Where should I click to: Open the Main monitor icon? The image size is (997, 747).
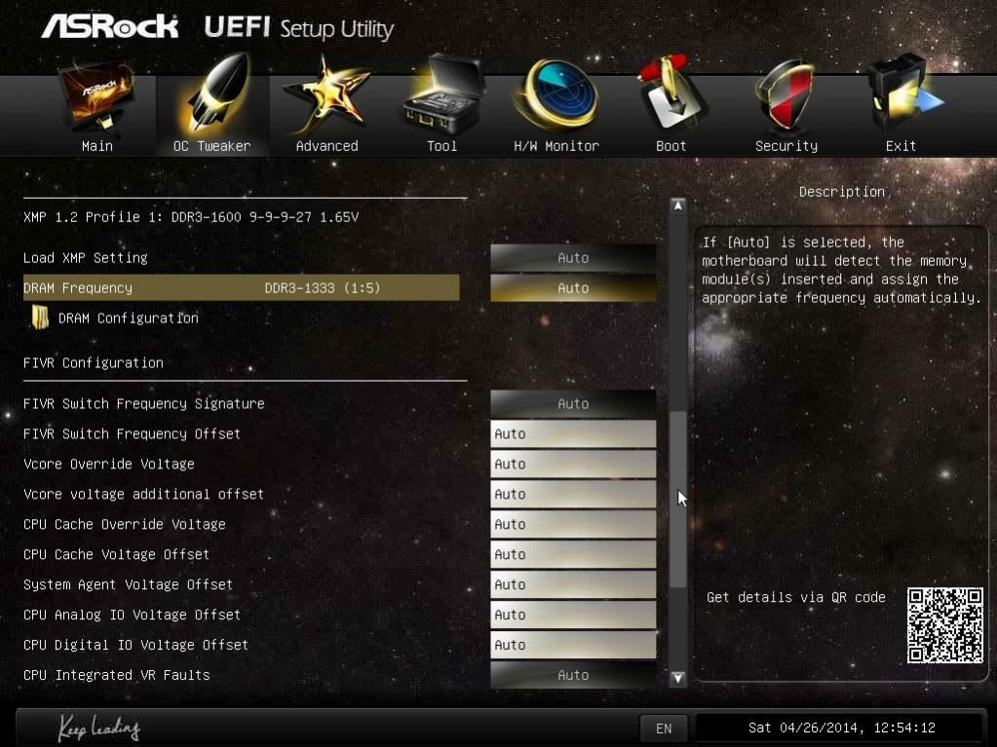(x=96, y=95)
